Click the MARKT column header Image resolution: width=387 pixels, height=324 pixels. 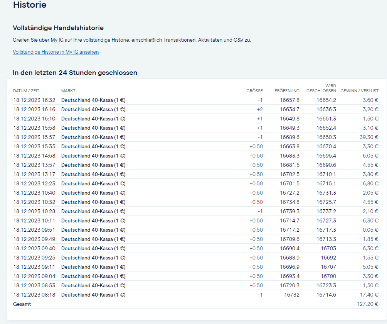point(68,91)
